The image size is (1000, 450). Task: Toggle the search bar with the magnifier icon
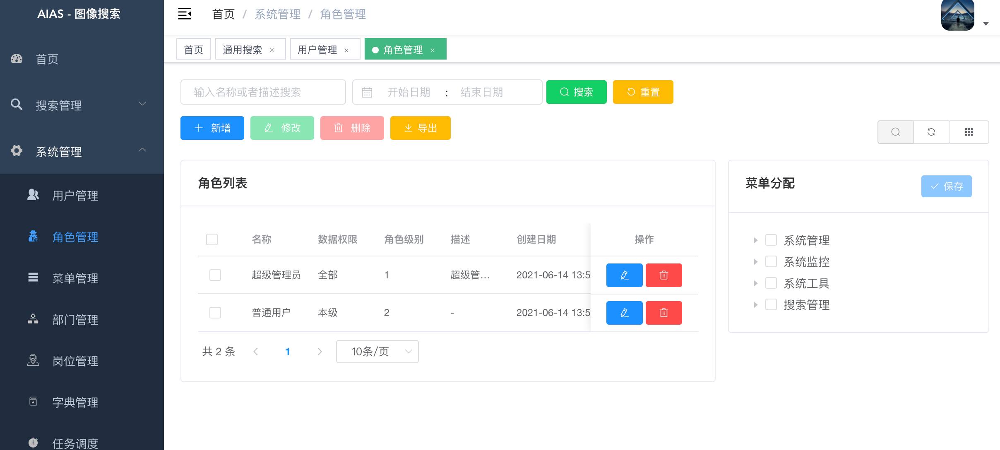pyautogui.click(x=896, y=132)
